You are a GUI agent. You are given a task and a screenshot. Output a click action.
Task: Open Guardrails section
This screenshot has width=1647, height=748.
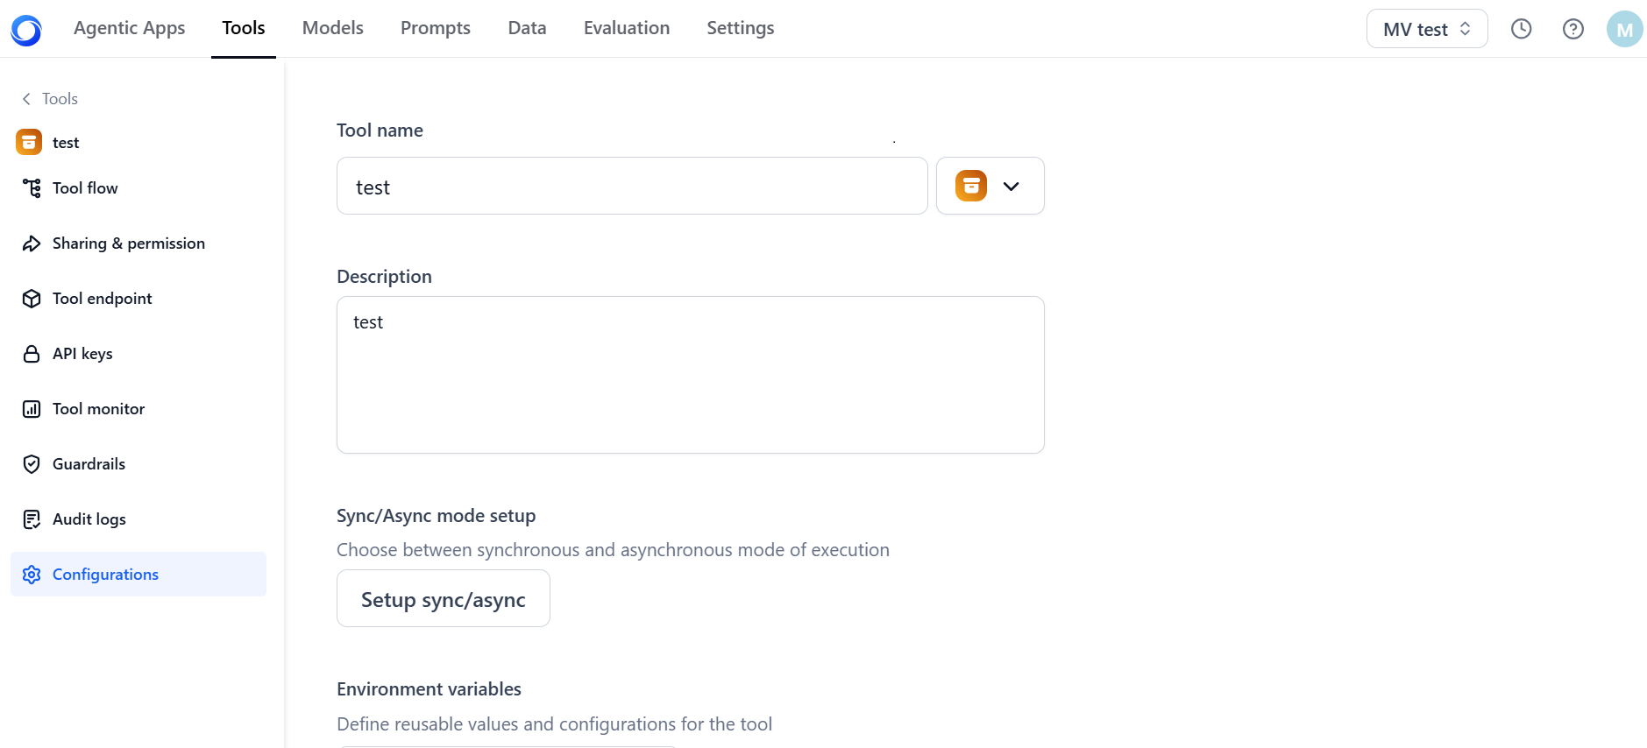[x=89, y=464]
